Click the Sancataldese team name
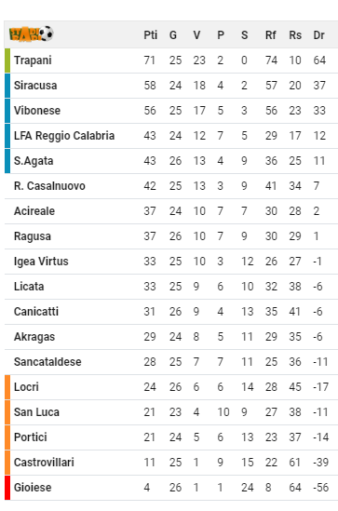Image resolution: width=338 pixels, height=511 pixels. [47, 362]
